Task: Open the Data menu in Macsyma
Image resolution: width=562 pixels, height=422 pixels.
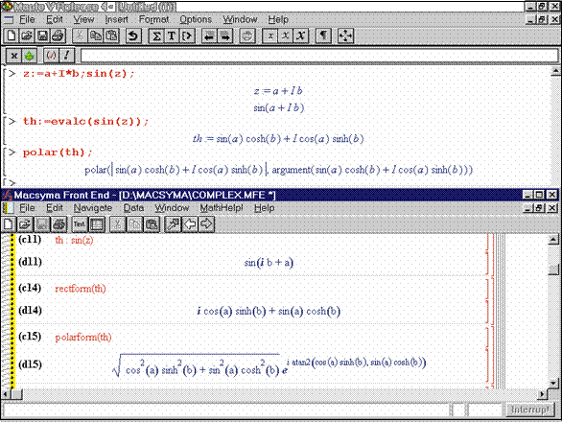Action: tap(133, 207)
